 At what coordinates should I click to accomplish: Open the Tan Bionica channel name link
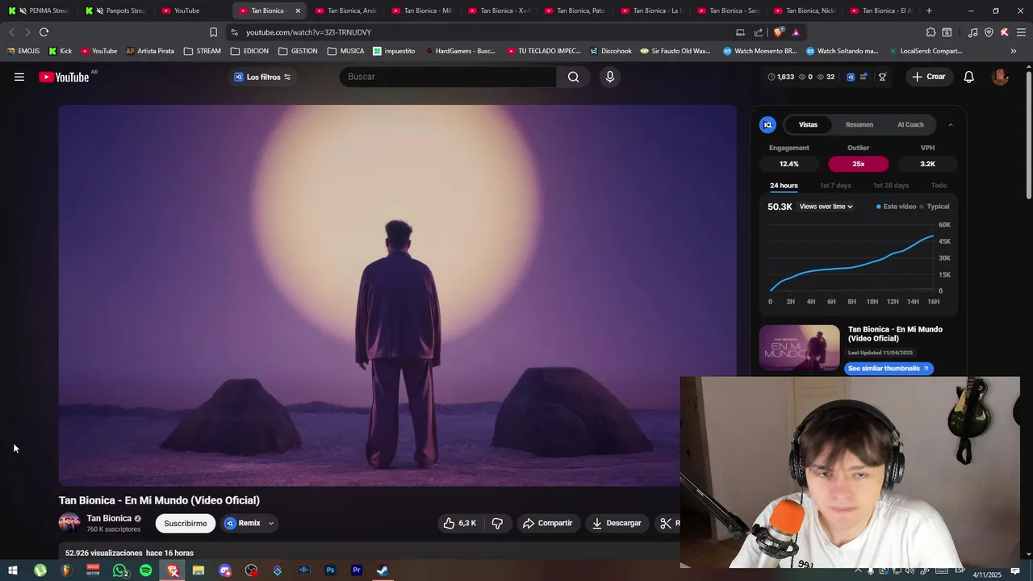pos(109,518)
